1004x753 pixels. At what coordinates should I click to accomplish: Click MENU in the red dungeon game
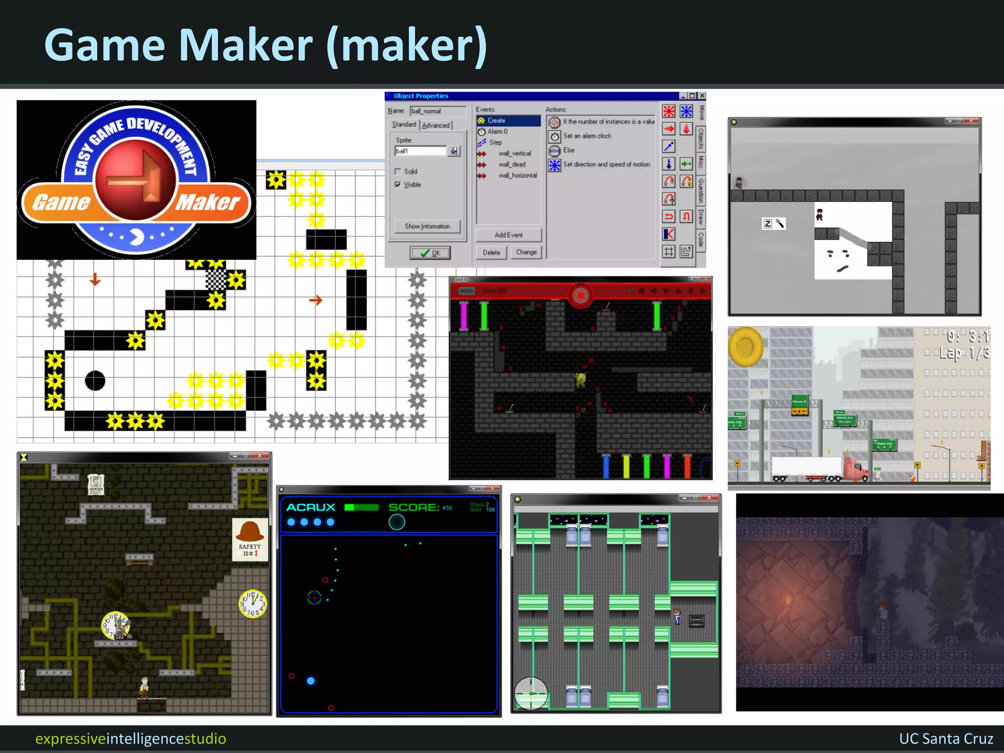(x=467, y=291)
